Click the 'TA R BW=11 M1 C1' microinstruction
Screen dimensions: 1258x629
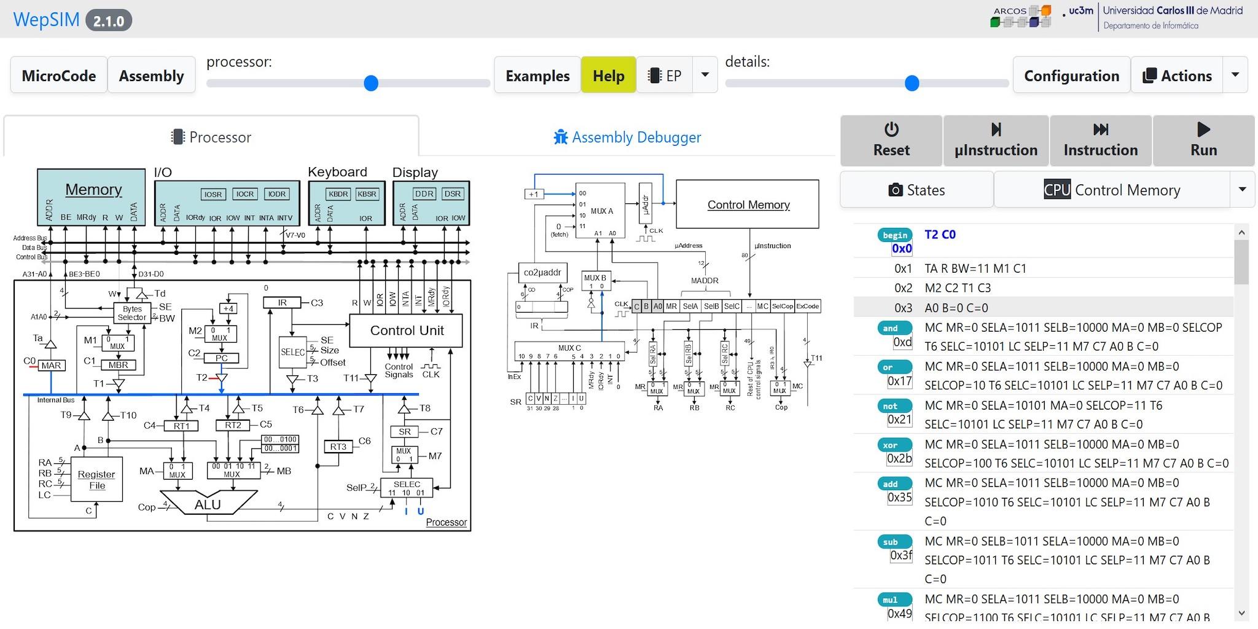(975, 268)
